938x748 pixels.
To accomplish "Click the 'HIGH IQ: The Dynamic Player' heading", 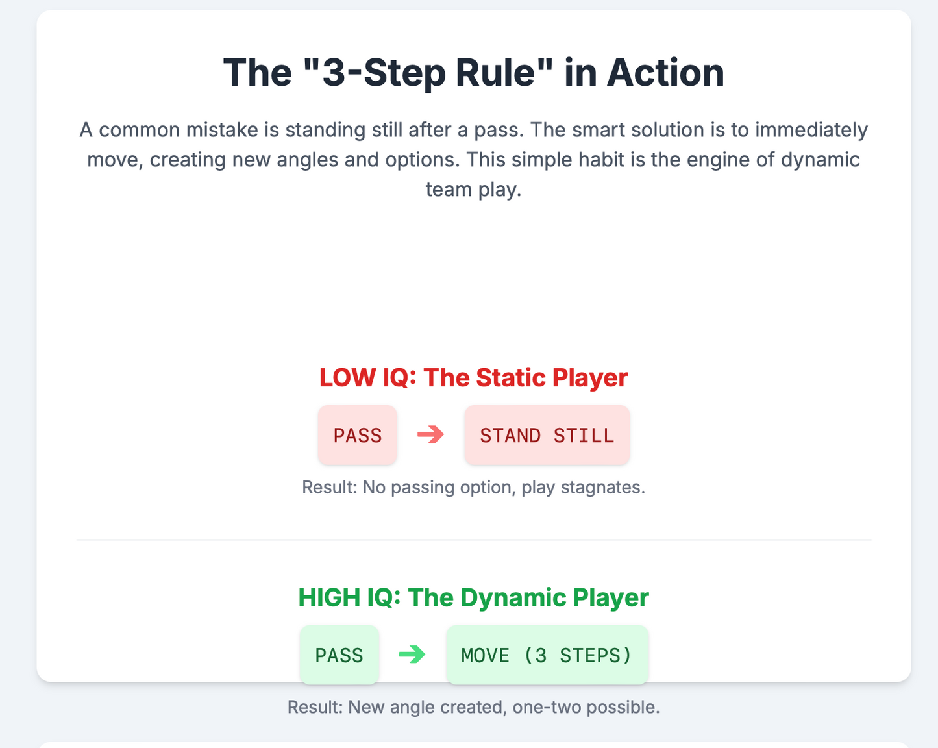I will click(x=474, y=597).
